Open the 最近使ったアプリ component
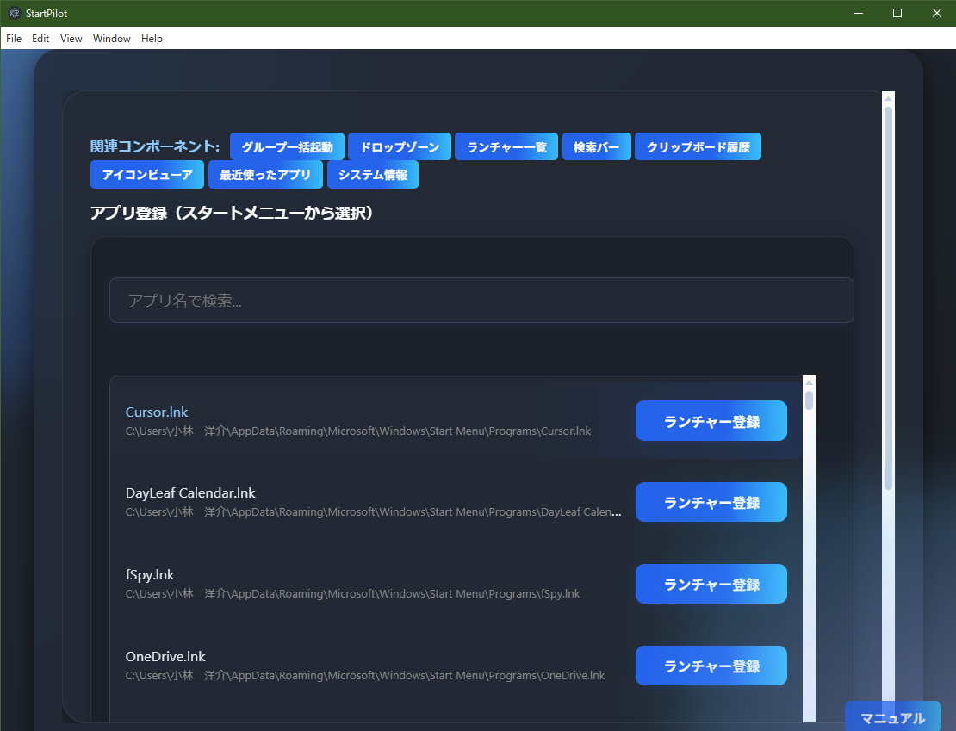This screenshot has height=731, width=956. pos(265,175)
